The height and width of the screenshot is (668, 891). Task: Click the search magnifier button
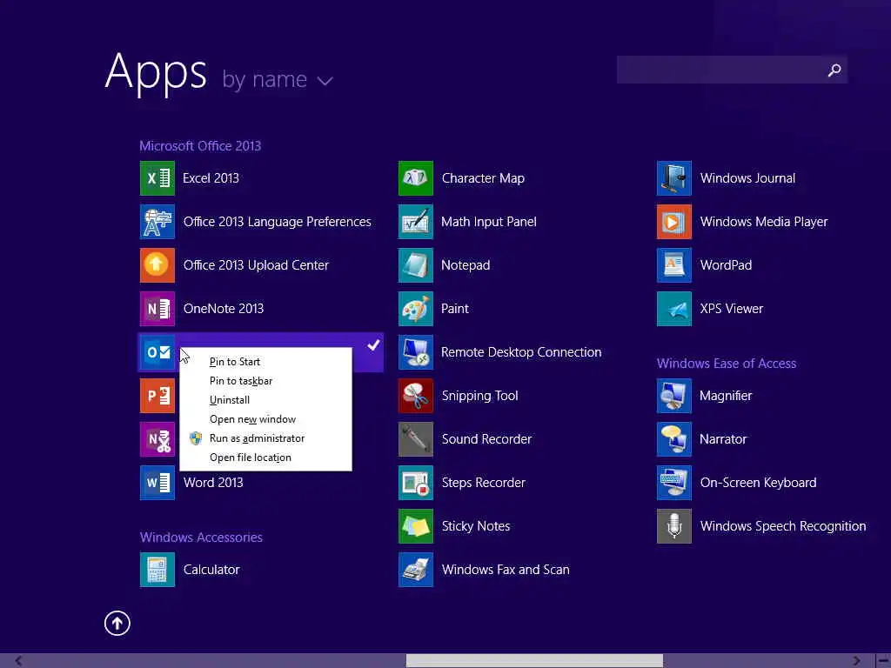coord(834,70)
